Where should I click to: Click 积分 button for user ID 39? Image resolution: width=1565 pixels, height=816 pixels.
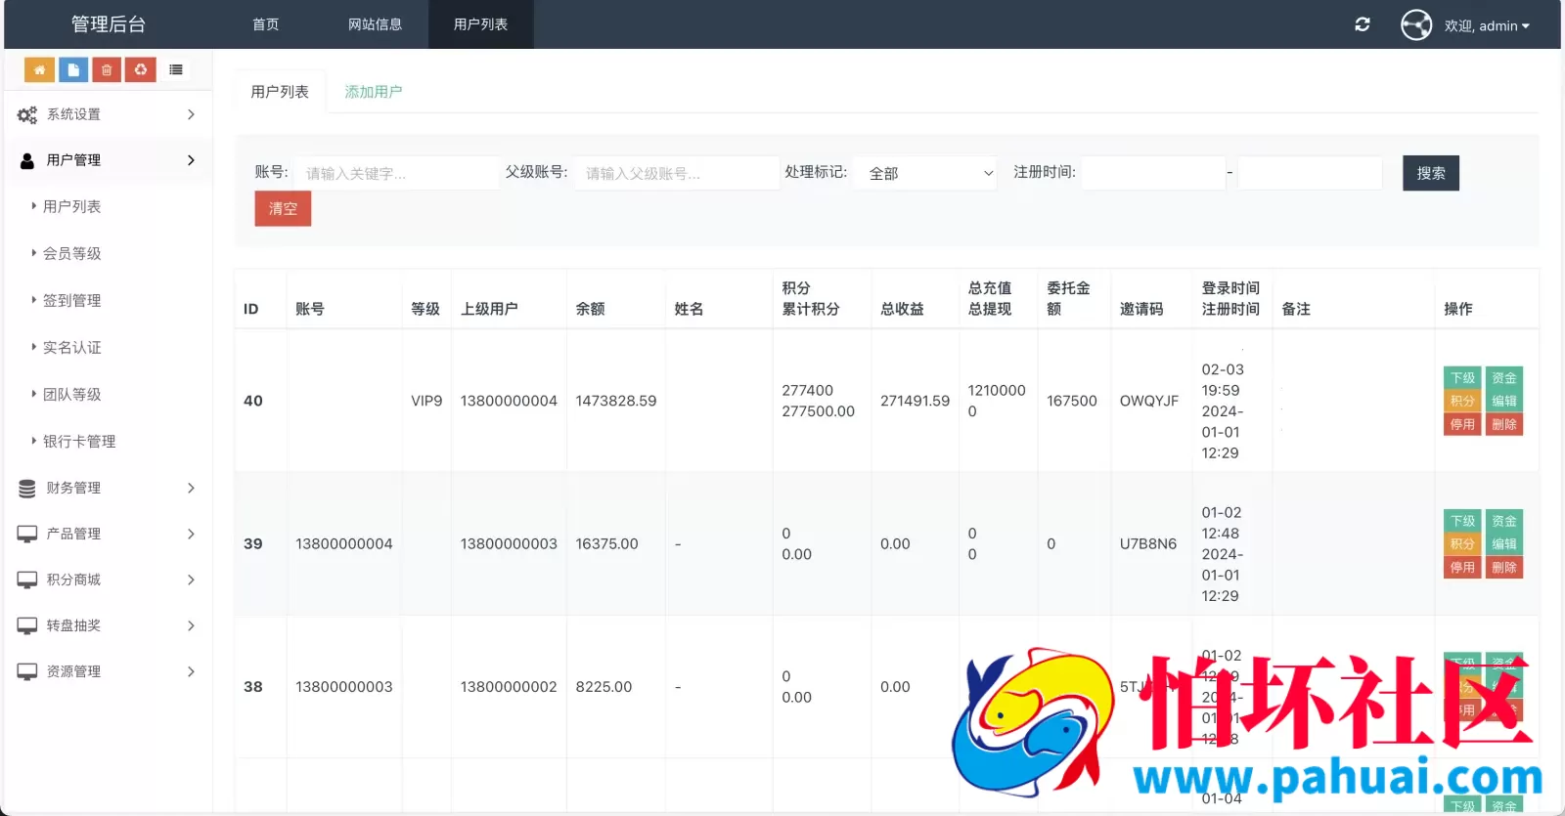[x=1463, y=543]
